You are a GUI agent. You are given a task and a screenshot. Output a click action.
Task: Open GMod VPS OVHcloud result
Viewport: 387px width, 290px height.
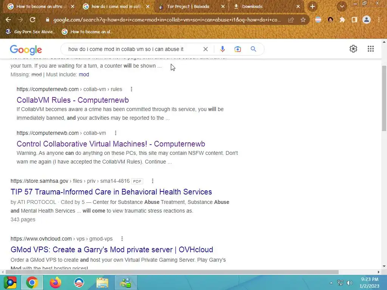click(111, 249)
